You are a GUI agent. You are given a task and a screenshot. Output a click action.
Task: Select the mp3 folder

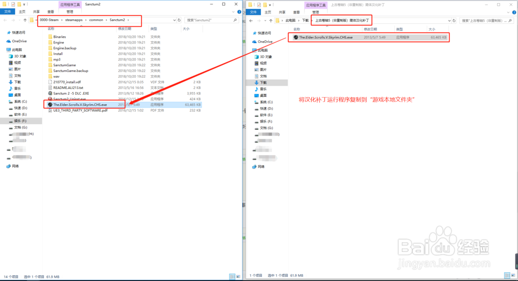tap(57, 60)
